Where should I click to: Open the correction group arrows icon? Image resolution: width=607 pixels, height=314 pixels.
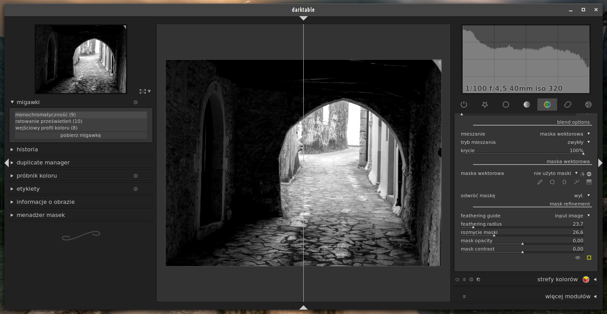point(568,105)
